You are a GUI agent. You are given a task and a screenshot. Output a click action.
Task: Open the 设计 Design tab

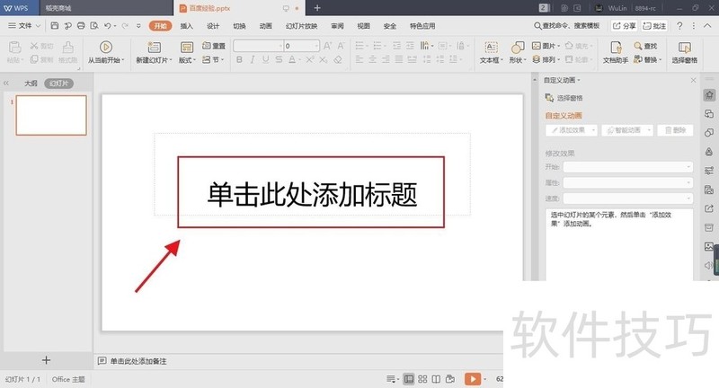(213, 26)
